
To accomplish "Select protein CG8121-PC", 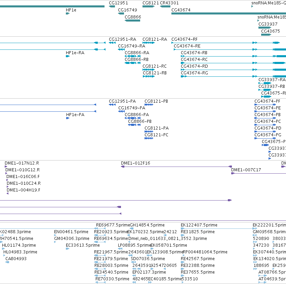I will pyautogui.click(x=149, y=138).
